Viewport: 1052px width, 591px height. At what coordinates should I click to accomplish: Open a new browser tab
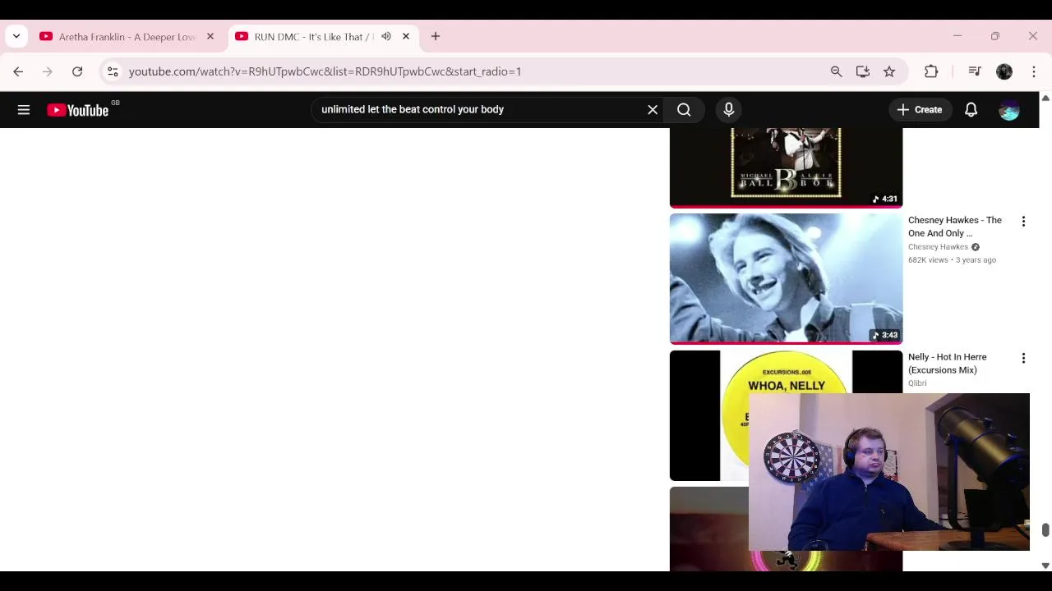[436, 36]
